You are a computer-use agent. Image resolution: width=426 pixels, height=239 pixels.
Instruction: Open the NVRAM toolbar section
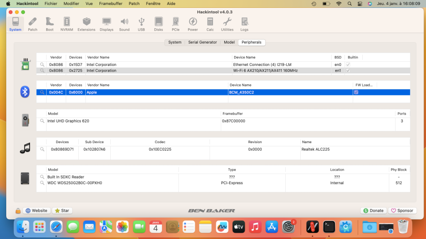point(67,24)
